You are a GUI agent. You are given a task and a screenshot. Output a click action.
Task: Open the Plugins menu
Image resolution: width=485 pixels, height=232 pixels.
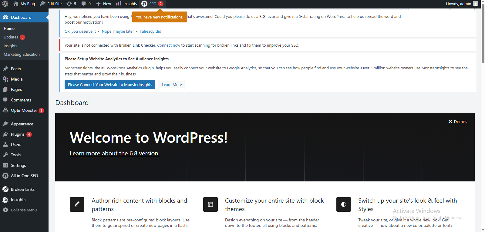pyautogui.click(x=18, y=134)
